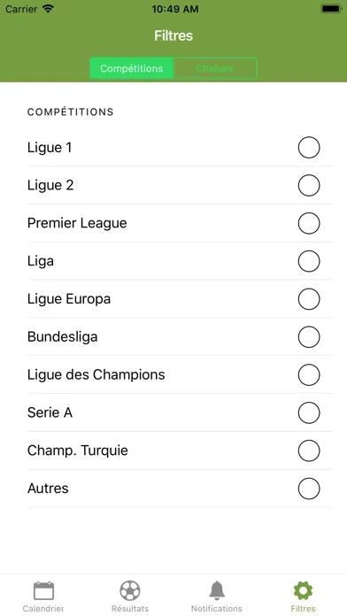Tap the Ligue des Champions label
The width and height of the screenshot is (347, 616).
tap(96, 374)
